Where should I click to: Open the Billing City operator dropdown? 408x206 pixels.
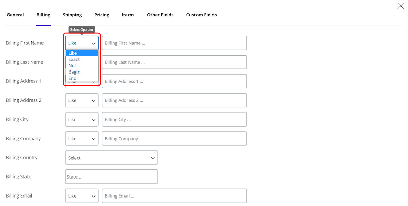tap(82, 120)
